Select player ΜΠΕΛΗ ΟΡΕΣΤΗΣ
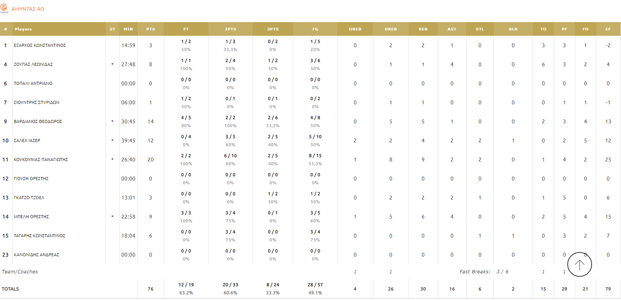The height and width of the screenshot is (300, 621). pyautogui.click(x=31, y=217)
